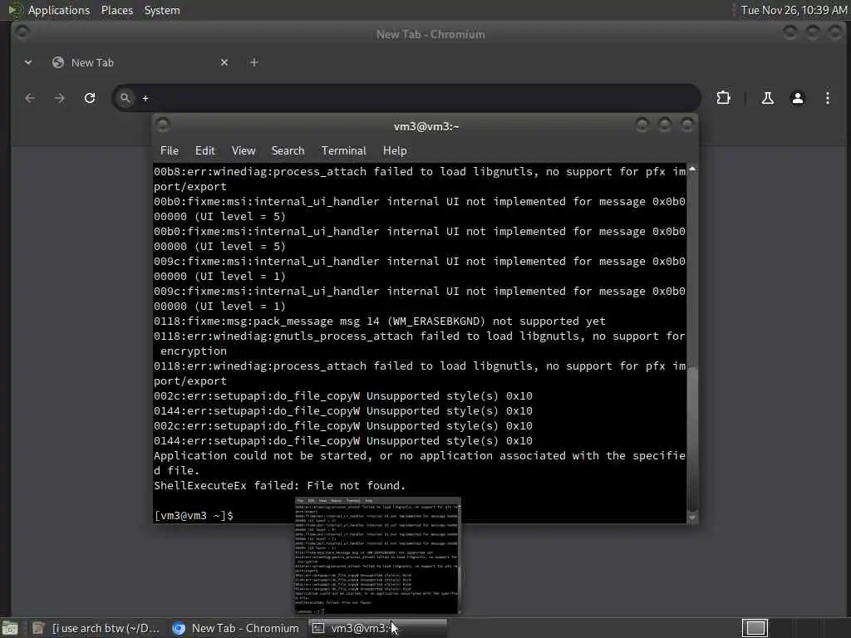Open the terminal Search menu
The width and height of the screenshot is (851, 638).
click(x=288, y=151)
